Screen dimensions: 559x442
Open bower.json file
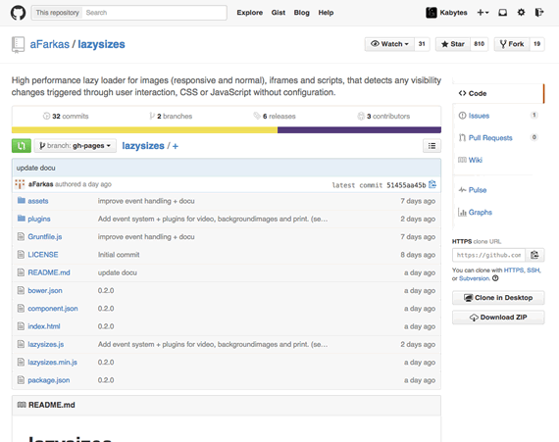(x=45, y=291)
